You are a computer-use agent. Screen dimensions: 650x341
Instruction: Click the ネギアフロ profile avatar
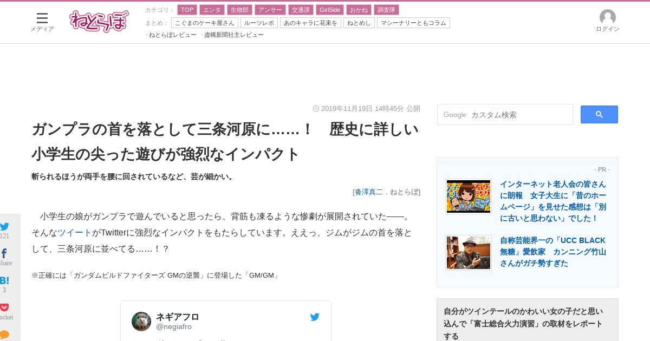[141, 322]
